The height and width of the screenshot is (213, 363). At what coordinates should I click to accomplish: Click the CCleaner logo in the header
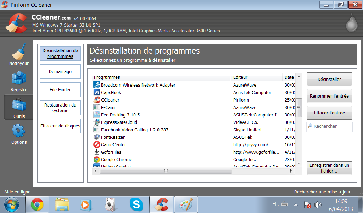(x=16, y=23)
